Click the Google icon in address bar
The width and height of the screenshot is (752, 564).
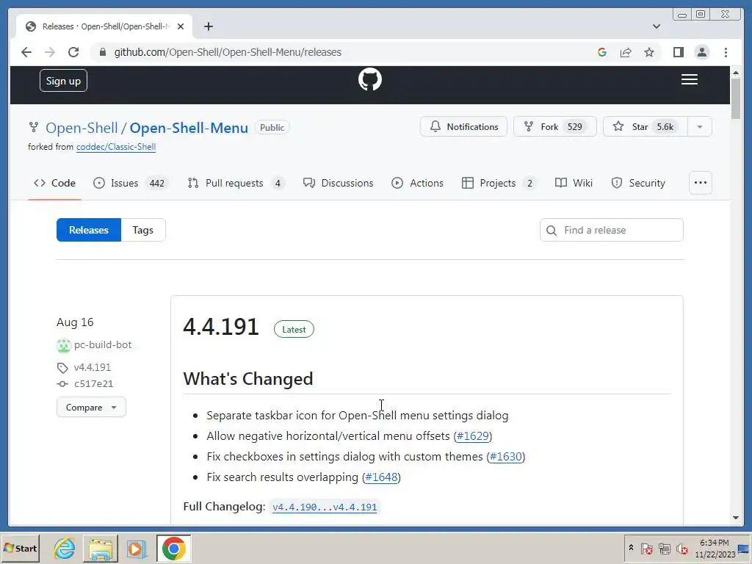602,52
